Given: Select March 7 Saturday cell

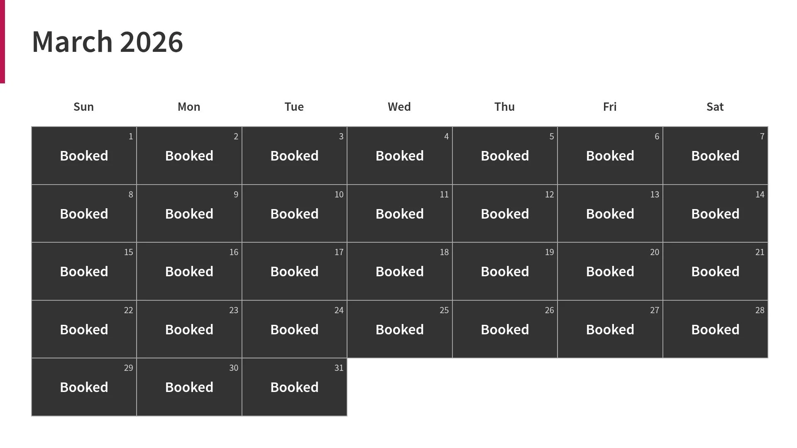Looking at the screenshot, I should pos(715,156).
